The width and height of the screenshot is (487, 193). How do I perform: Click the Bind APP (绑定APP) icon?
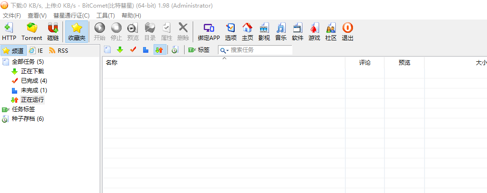tap(209, 31)
